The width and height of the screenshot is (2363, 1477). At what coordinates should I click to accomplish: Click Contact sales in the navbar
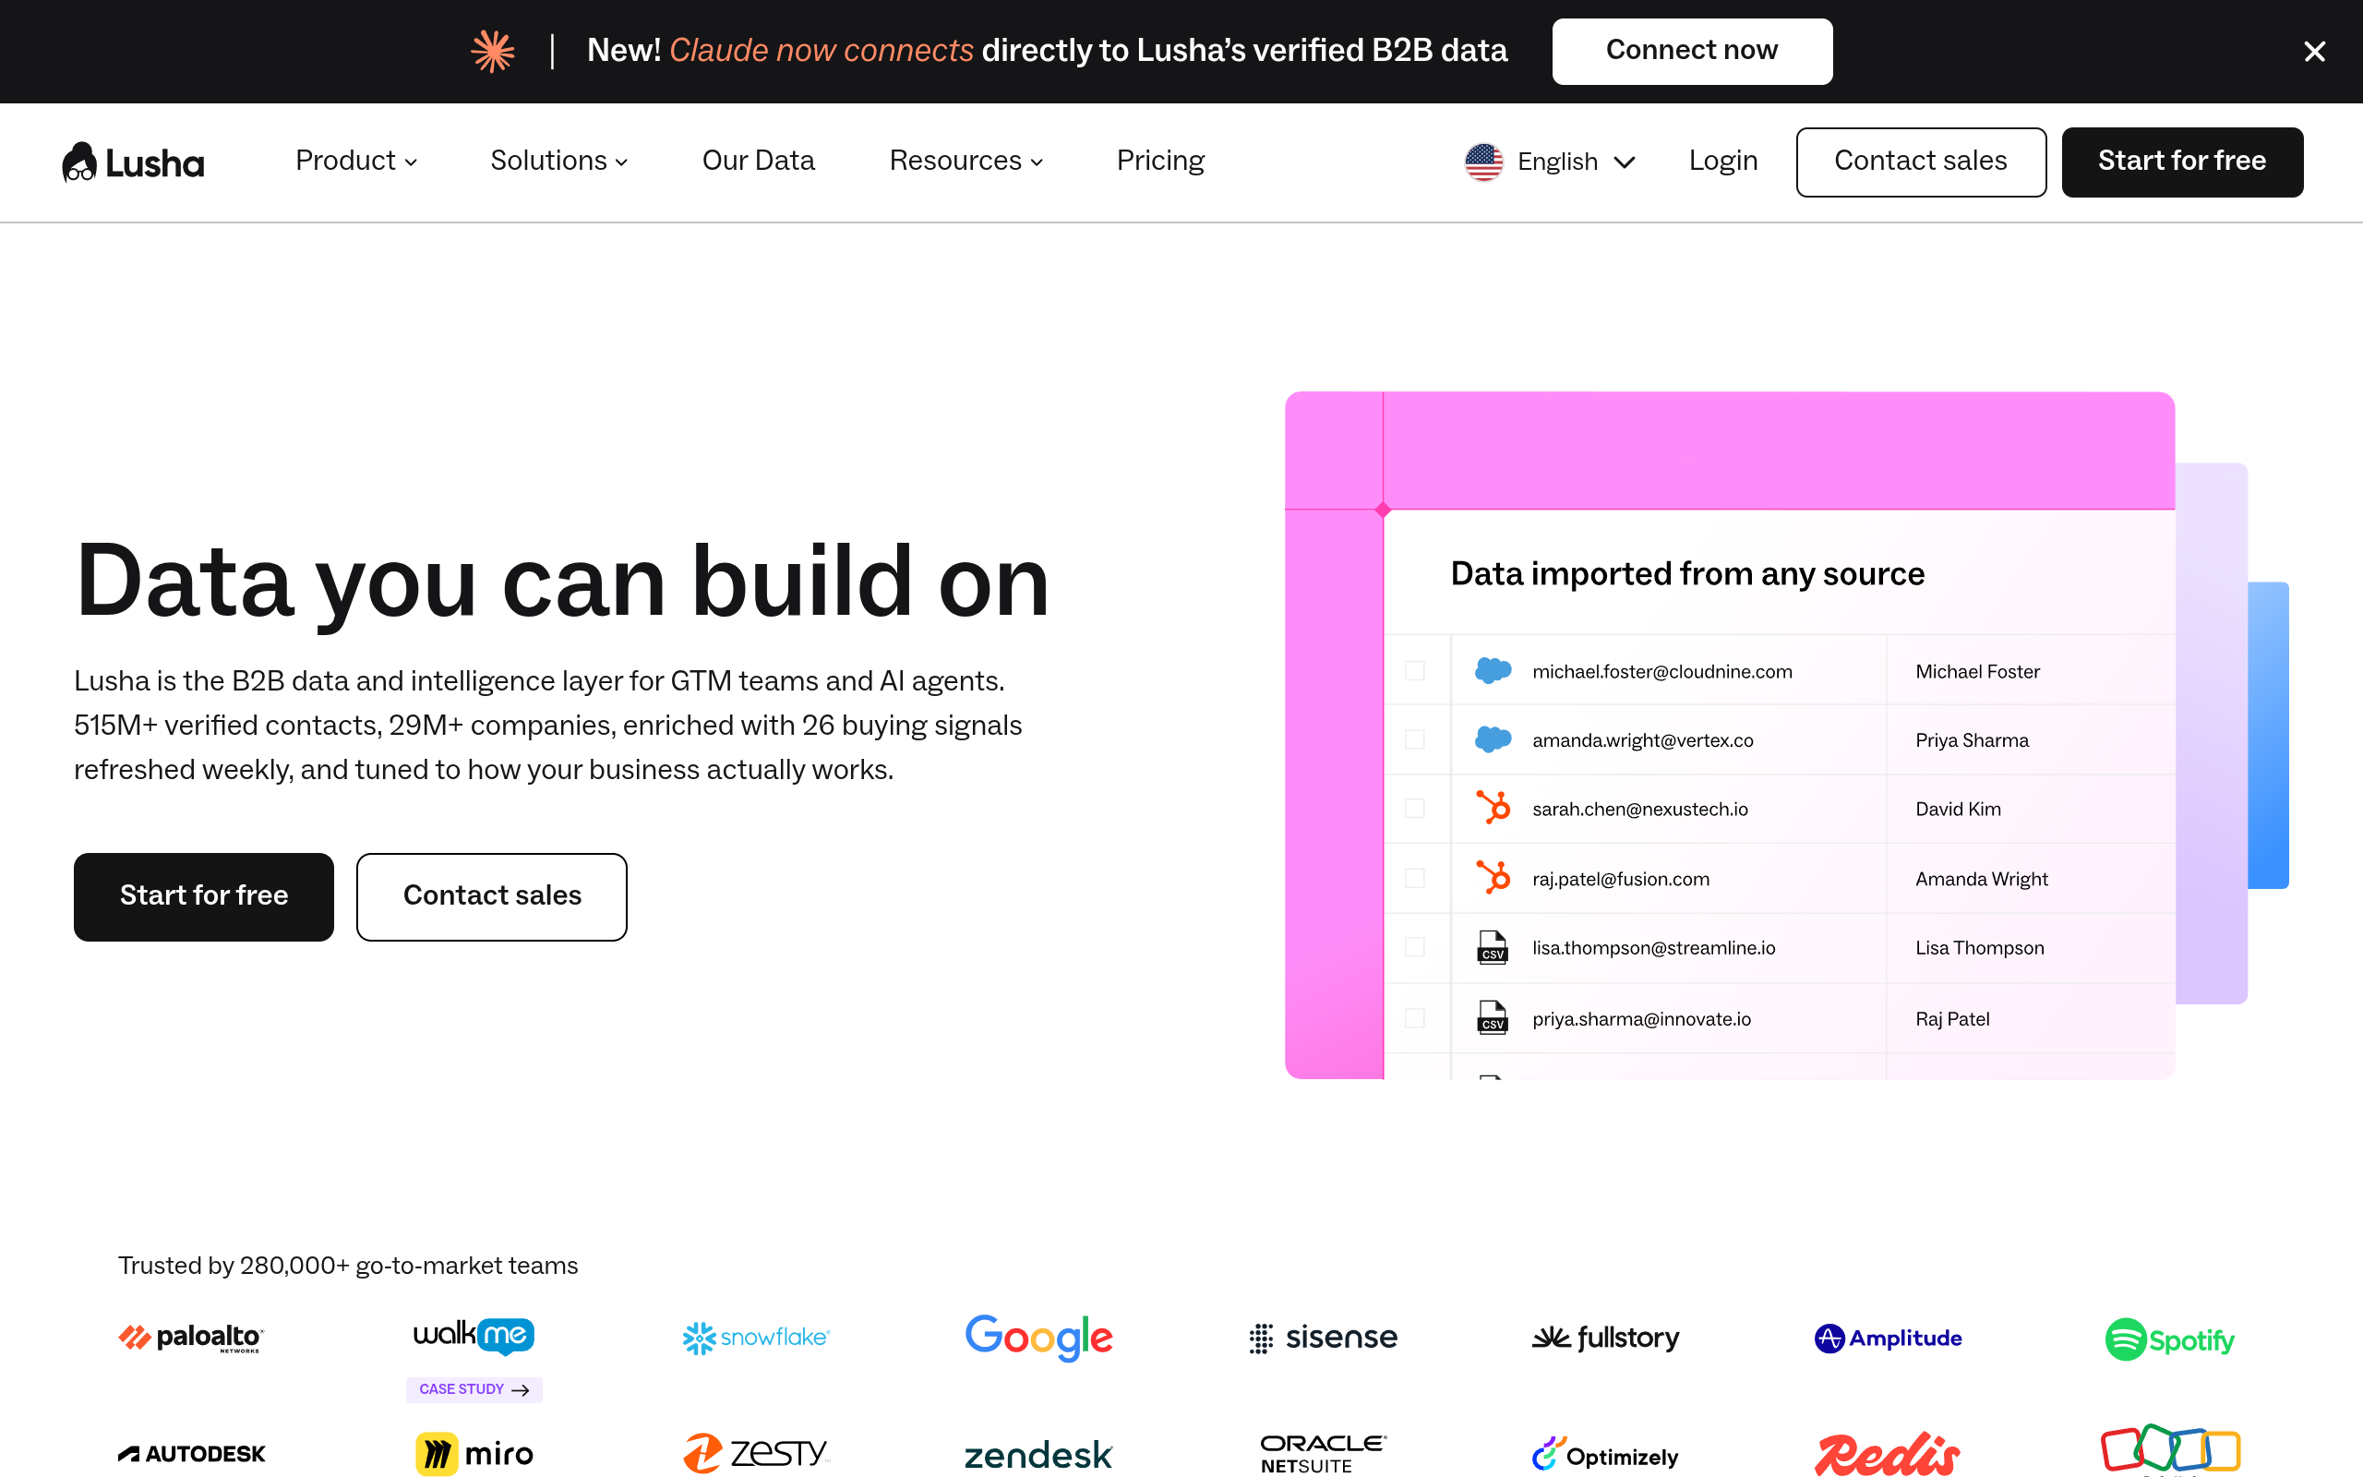(1921, 162)
